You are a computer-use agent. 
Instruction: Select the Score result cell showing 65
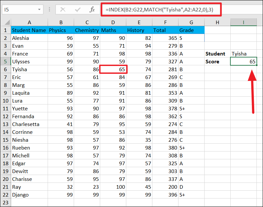click(243, 61)
